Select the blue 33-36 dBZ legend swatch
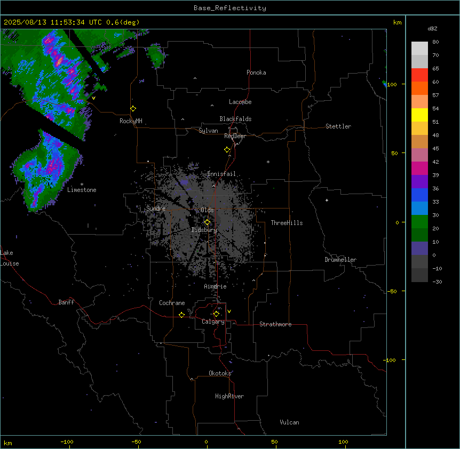The height and width of the screenshot is (449, 460). [x=419, y=195]
